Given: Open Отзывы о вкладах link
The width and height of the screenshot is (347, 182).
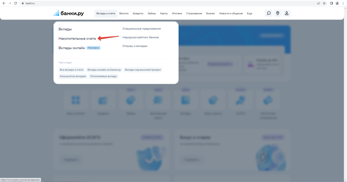Looking at the screenshot, I should pyautogui.click(x=135, y=46).
